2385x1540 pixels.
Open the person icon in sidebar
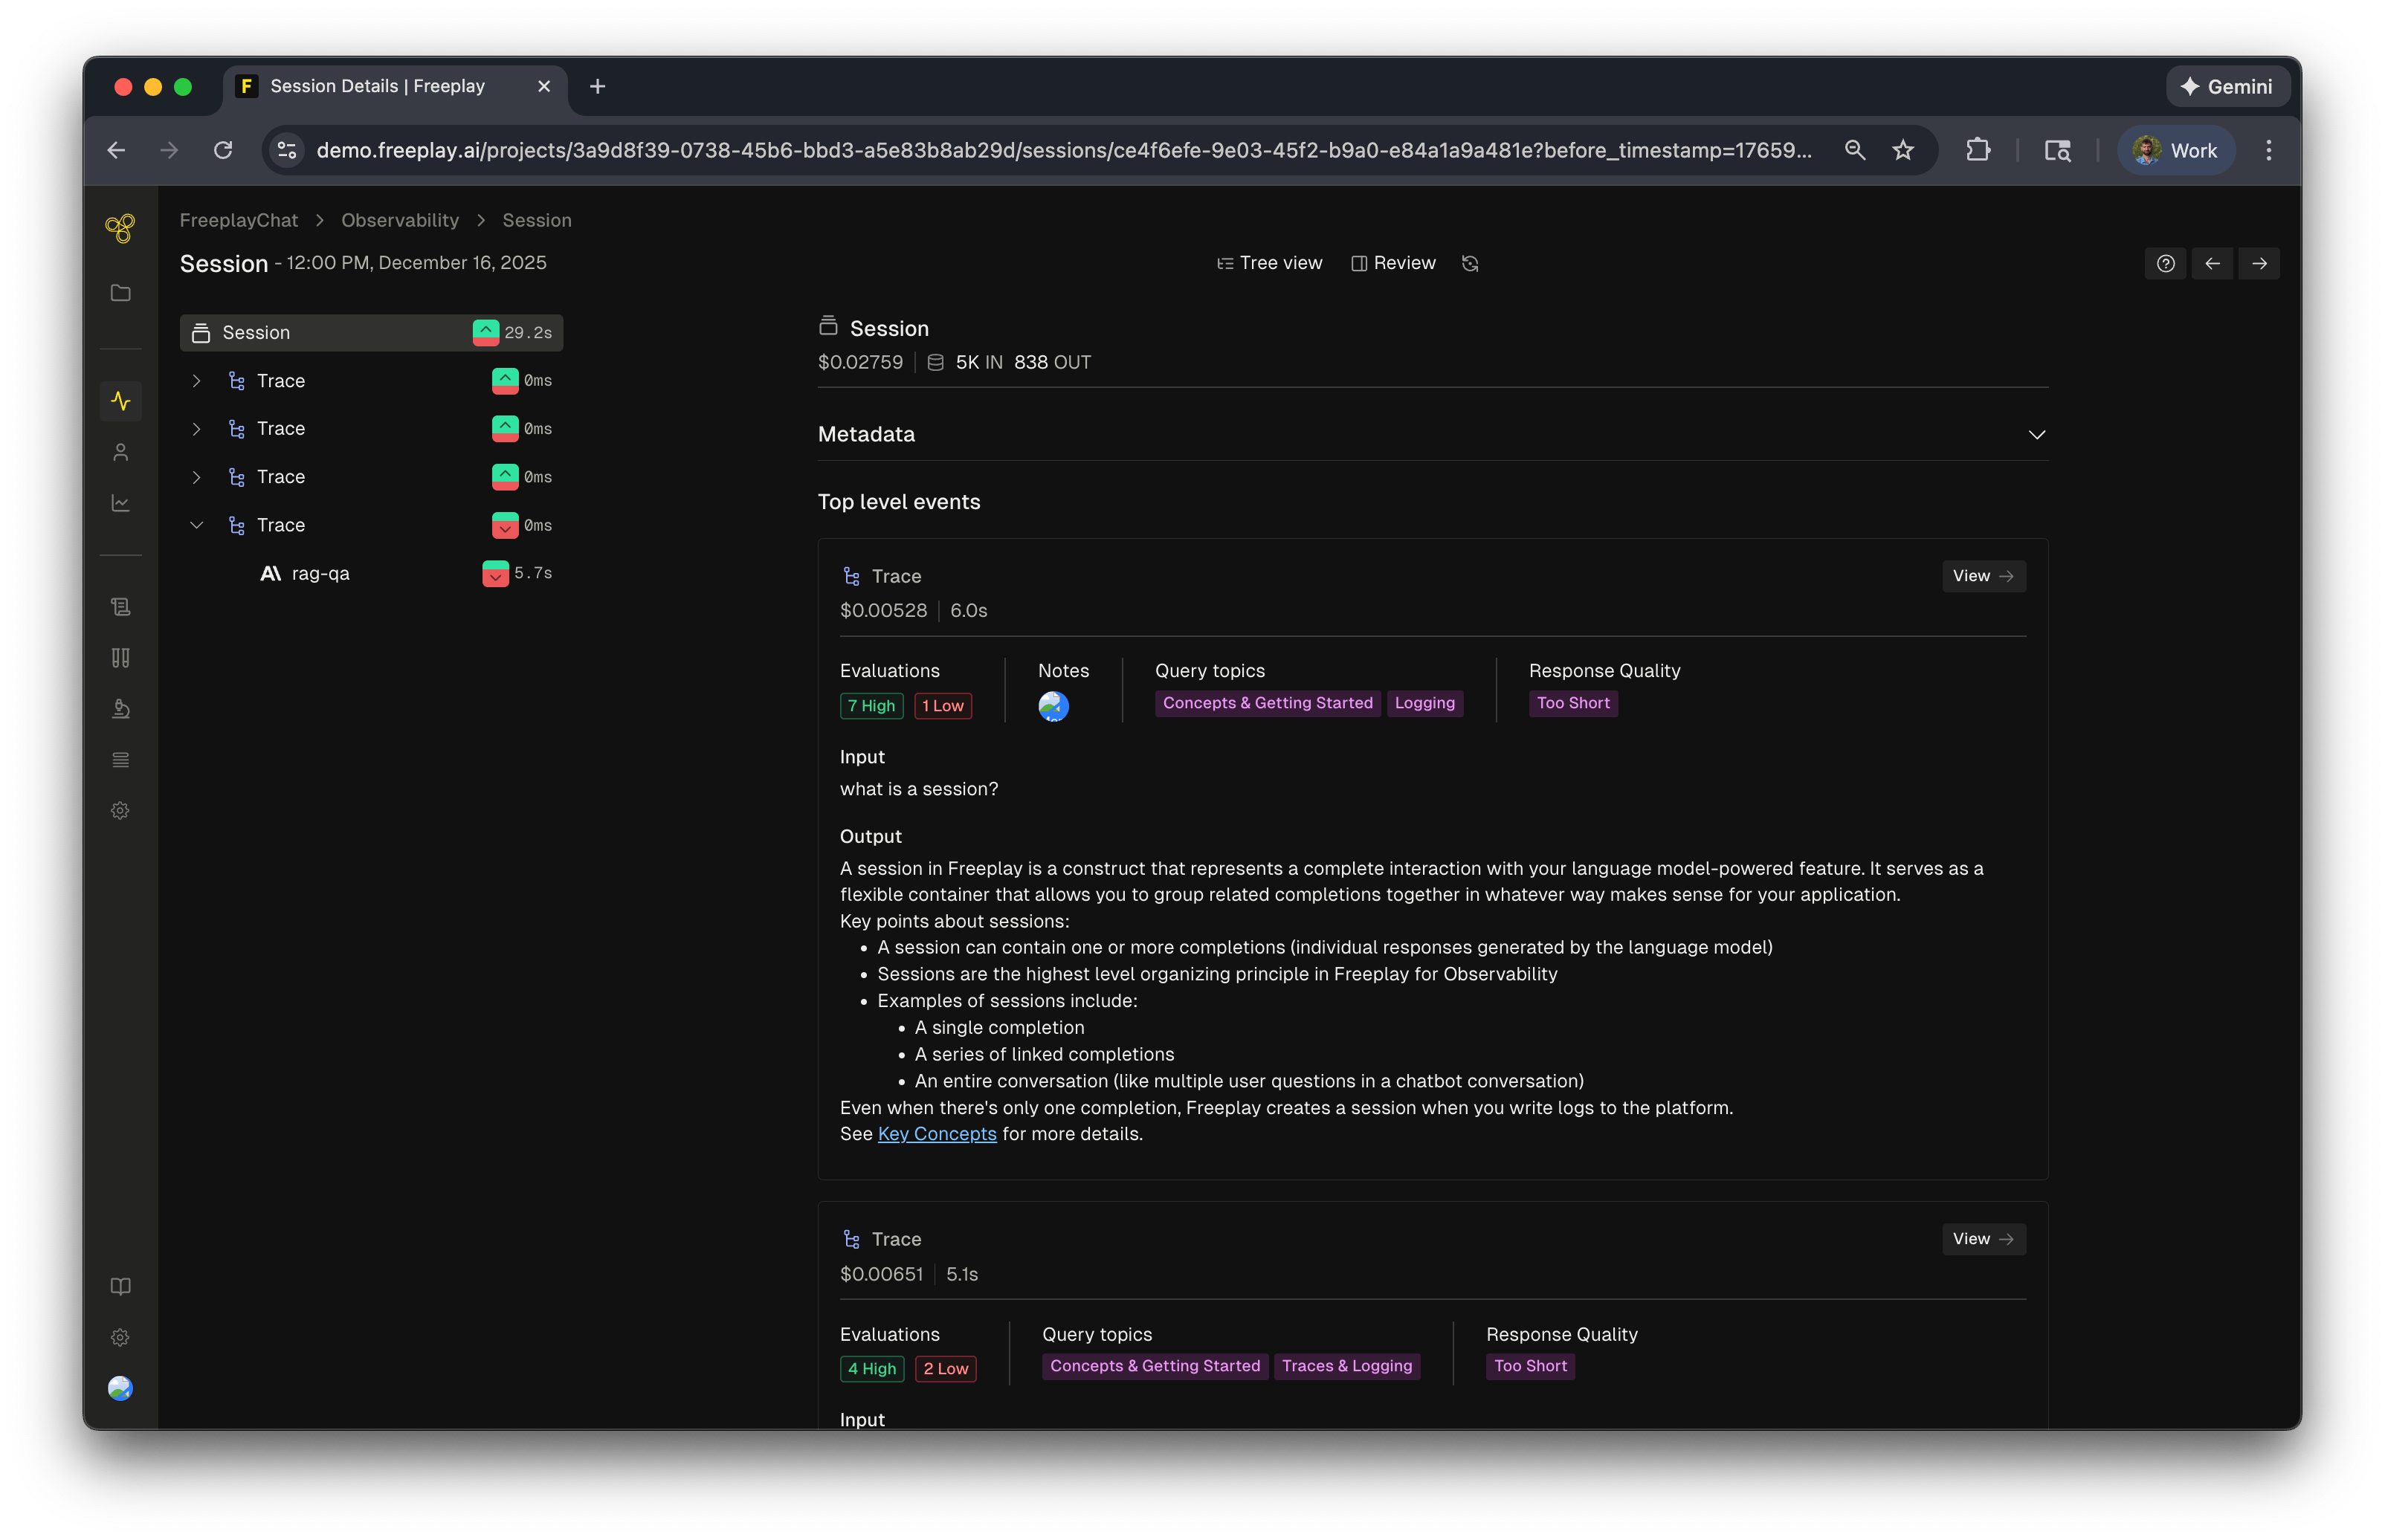click(x=120, y=452)
